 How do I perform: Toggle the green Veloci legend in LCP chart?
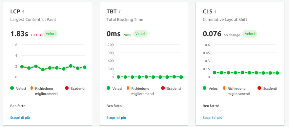coord(18,88)
